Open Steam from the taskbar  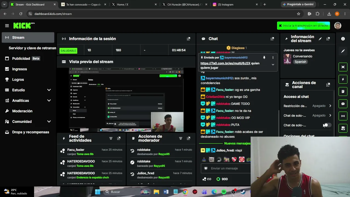coord(243,192)
